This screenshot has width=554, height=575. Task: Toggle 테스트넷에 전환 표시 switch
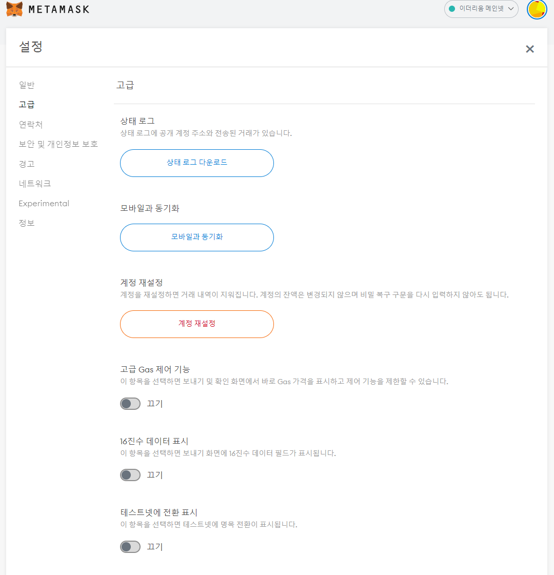click(x=130, y=547)
